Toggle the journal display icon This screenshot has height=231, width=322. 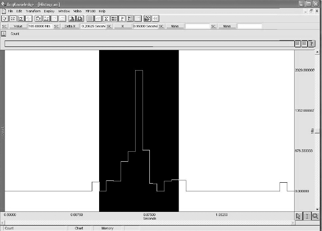click(x=130, y=19)
